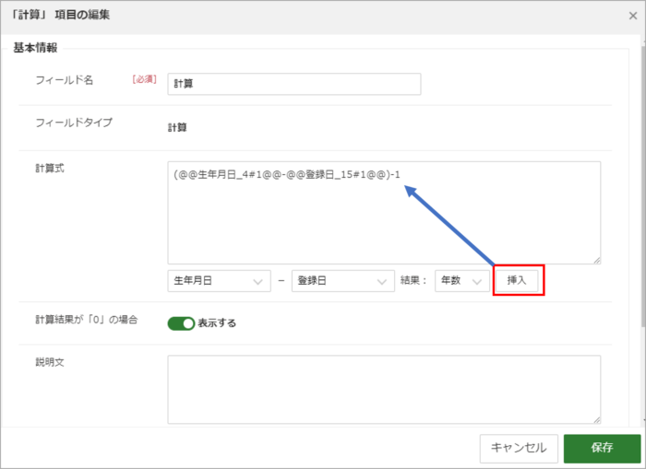Click the 挿入 button

coord(517,281)
